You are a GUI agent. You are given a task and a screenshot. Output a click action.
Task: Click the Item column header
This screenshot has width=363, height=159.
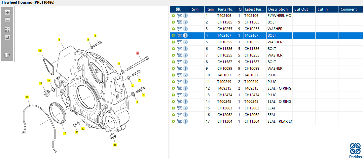click(x=210, y=9)
